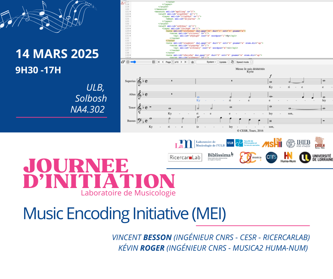Image resolution: width=333 pixels, height=279 pixels.
Task: Click the JOURNEE D'INITIATION title
Action: pos(99,173)
